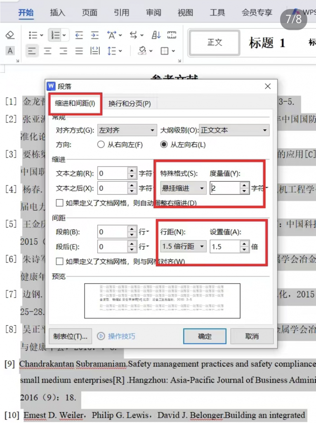Viewport: 316px width, 423px height.
Task: Expand numbered list dropdown arrow
Action: point(64,35)
